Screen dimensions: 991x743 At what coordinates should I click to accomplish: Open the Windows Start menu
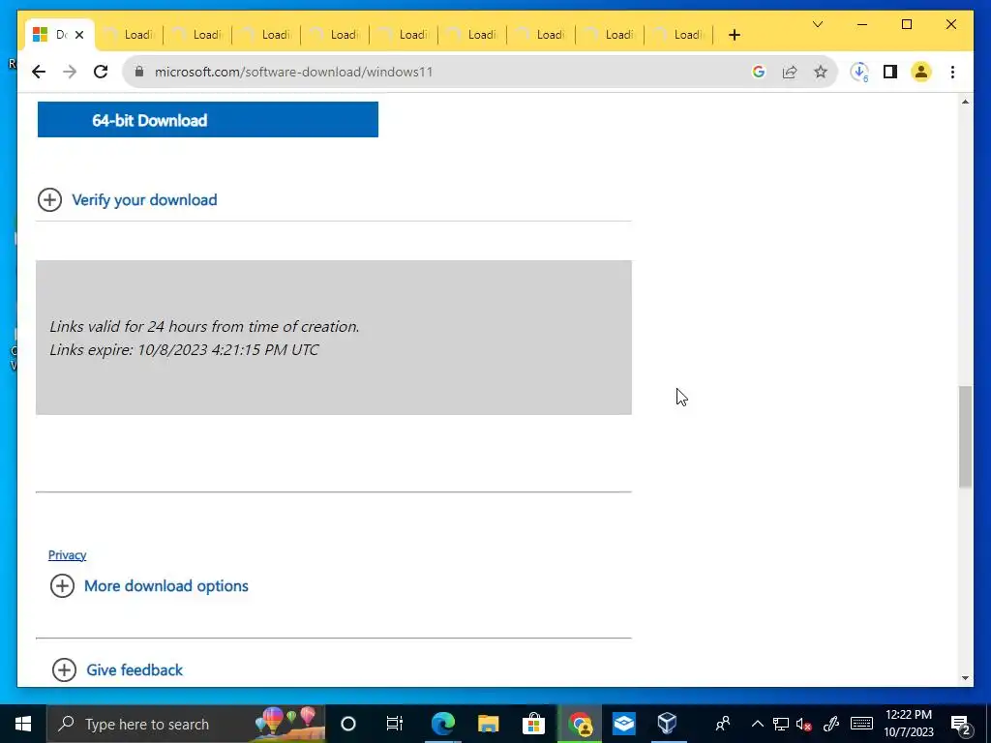coord(23,724)
